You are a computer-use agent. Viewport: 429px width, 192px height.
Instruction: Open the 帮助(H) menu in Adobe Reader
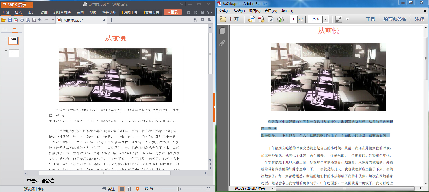click(287, 11)
